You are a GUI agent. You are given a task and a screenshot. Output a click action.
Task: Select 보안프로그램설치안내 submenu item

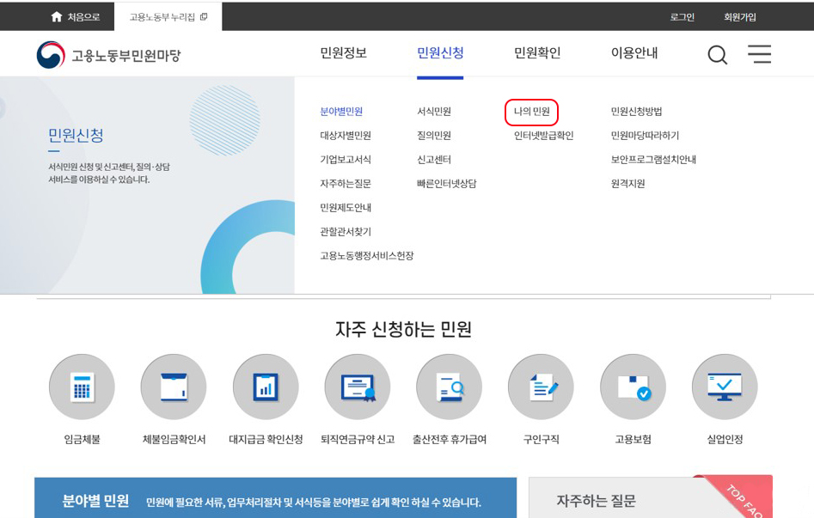[x=653, y=159]
